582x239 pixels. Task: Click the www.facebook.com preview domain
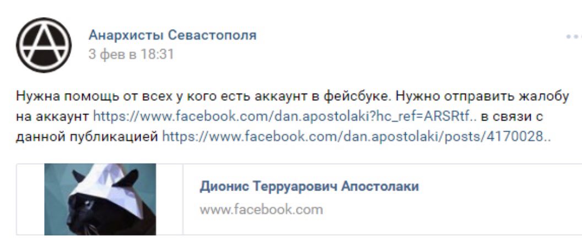261,210
